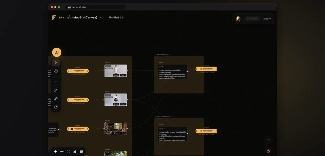Zoom in with the bottom plus button
The image size is (325, 156).
[55, 152]
